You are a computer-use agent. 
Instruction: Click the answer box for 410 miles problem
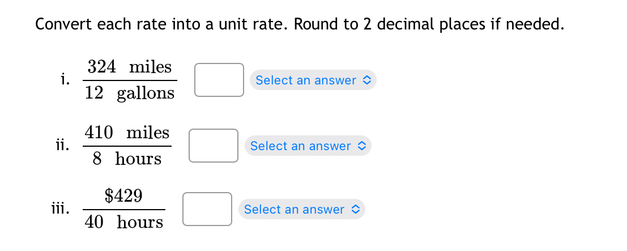(x=214, y=146)
